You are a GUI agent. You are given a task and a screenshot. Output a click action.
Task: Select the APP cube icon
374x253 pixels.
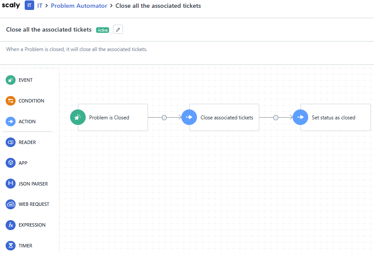click(10, 163)
